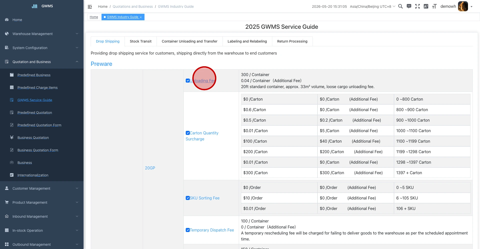Uncheck the Temporary Dispatch Fee checkbox
The width and height of the screenshot is (480, 249).
click(187, 230)
